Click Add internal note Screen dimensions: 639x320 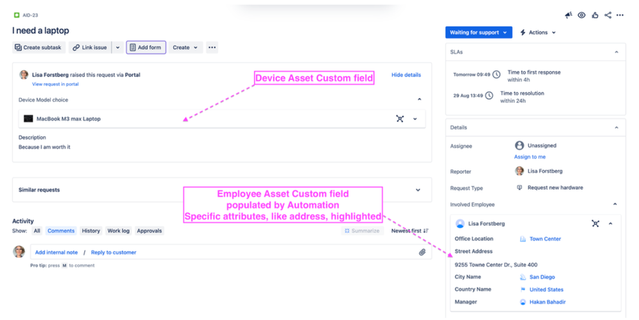click(56, 252)
